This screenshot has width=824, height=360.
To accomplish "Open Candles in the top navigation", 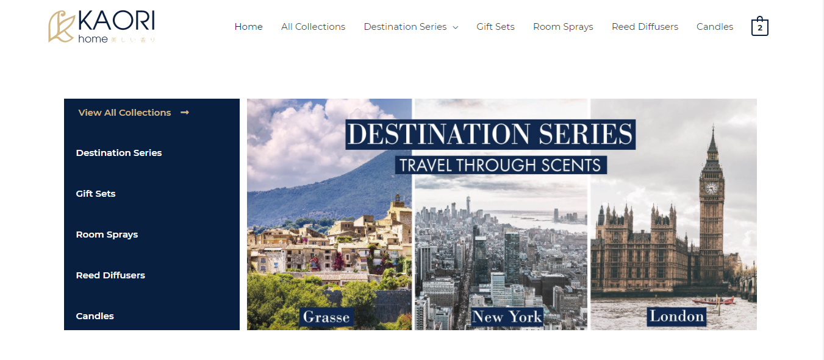I will coord(715,27).
